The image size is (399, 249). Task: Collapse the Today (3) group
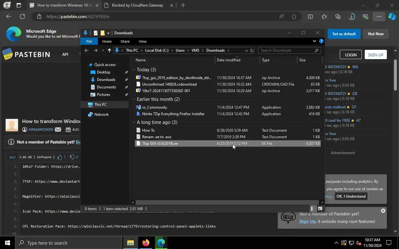[134, 70]
